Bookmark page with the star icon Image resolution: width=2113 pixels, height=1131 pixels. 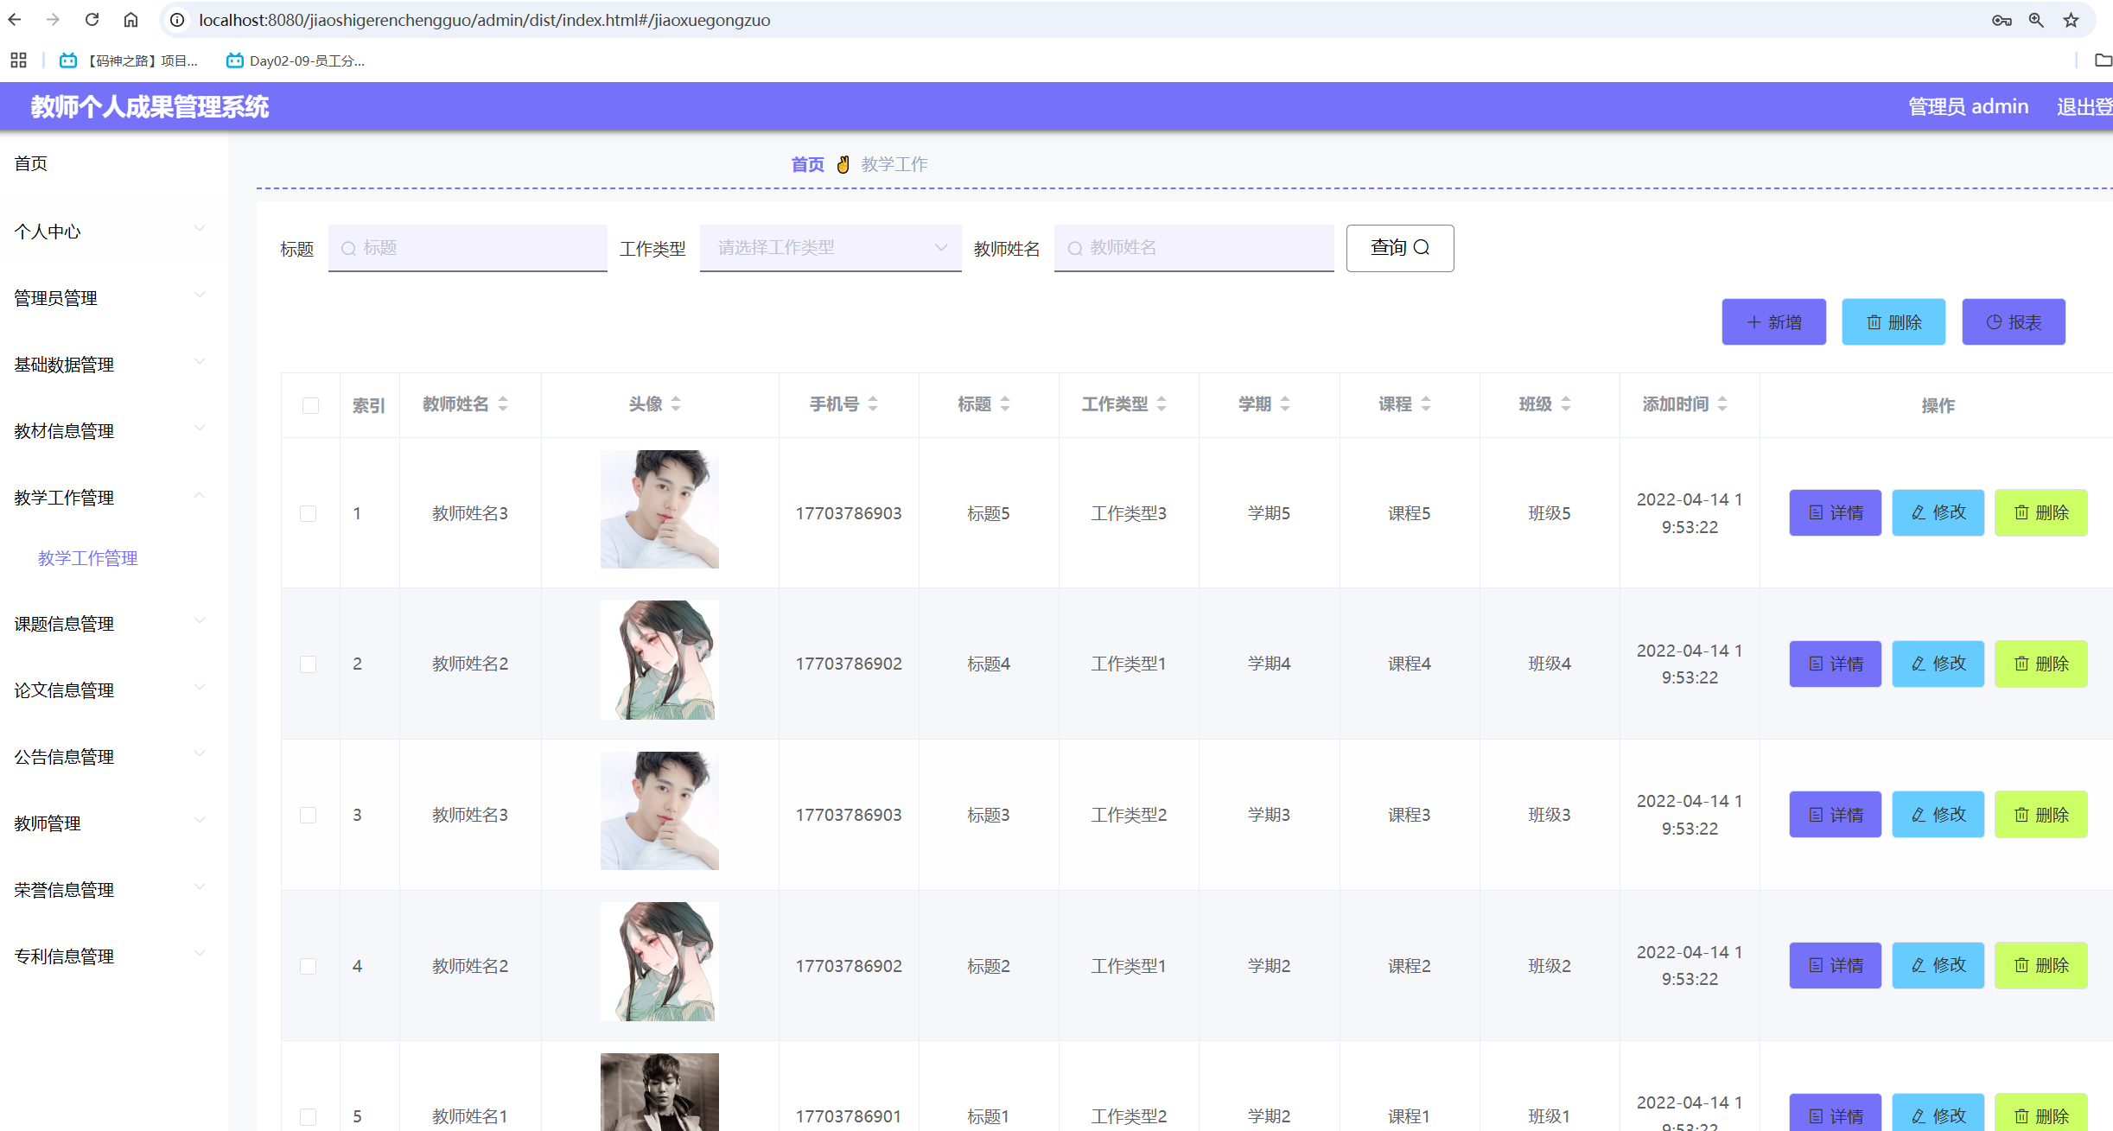click(2072, 20)
